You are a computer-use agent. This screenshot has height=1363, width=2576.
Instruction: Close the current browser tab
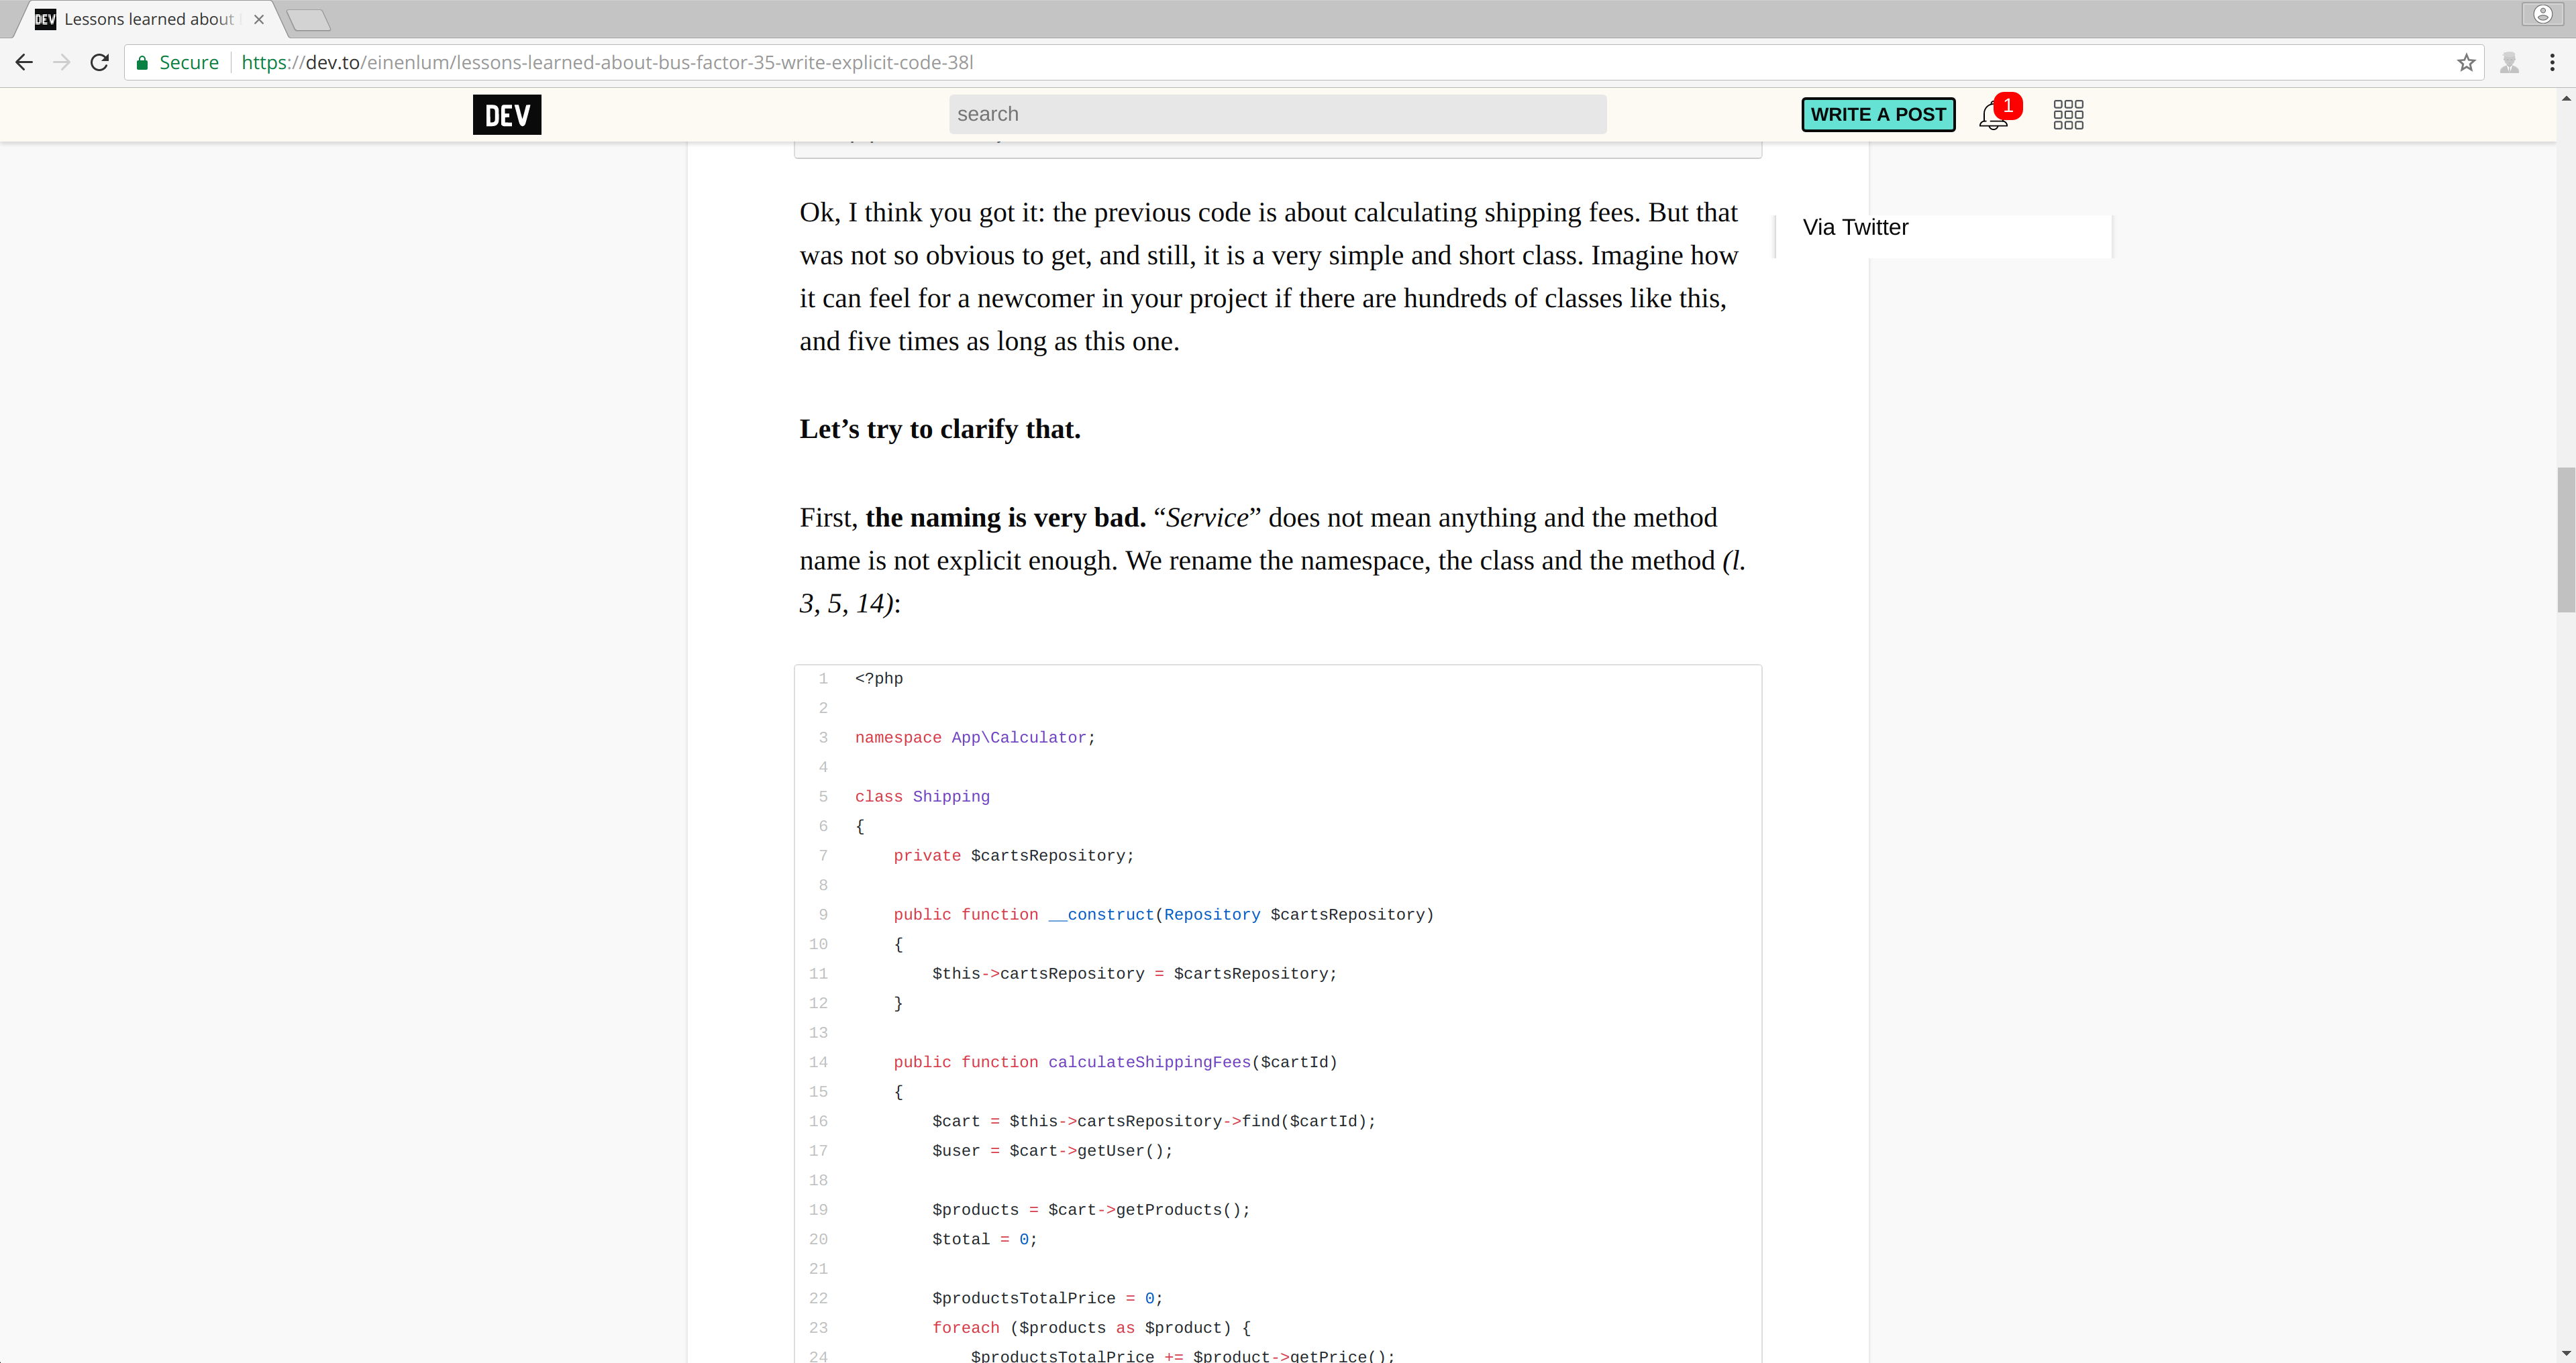pos(259,18)
